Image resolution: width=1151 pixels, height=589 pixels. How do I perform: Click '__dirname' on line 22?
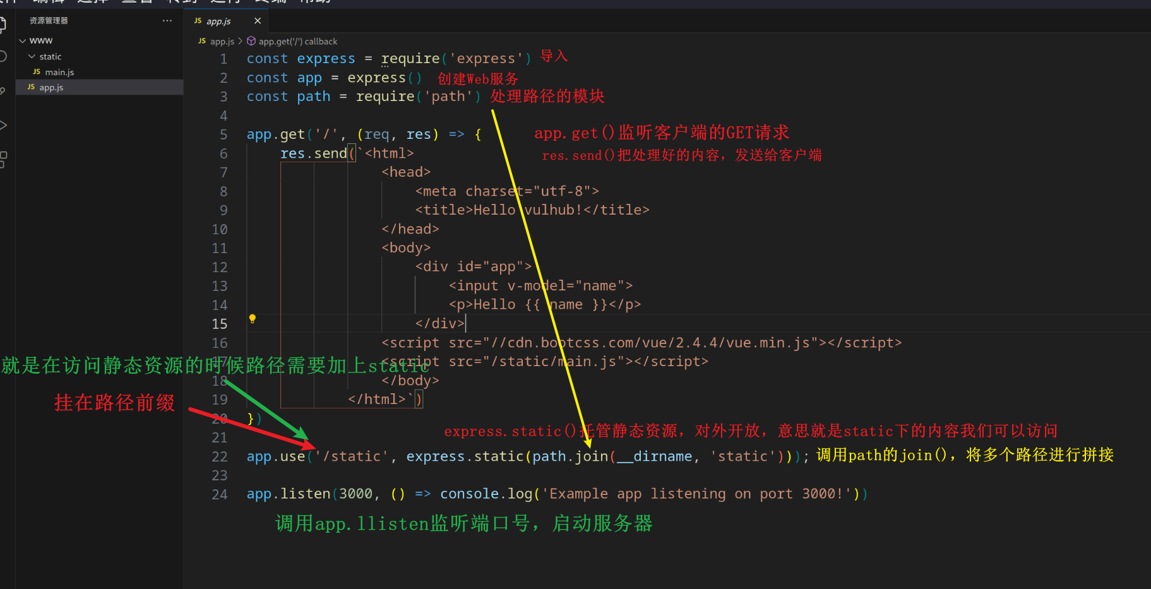[654, 456]
